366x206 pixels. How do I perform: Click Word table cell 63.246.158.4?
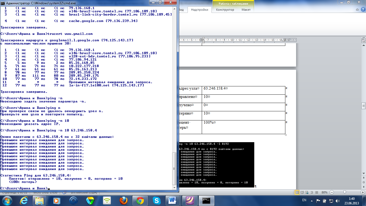click(244, 90)
